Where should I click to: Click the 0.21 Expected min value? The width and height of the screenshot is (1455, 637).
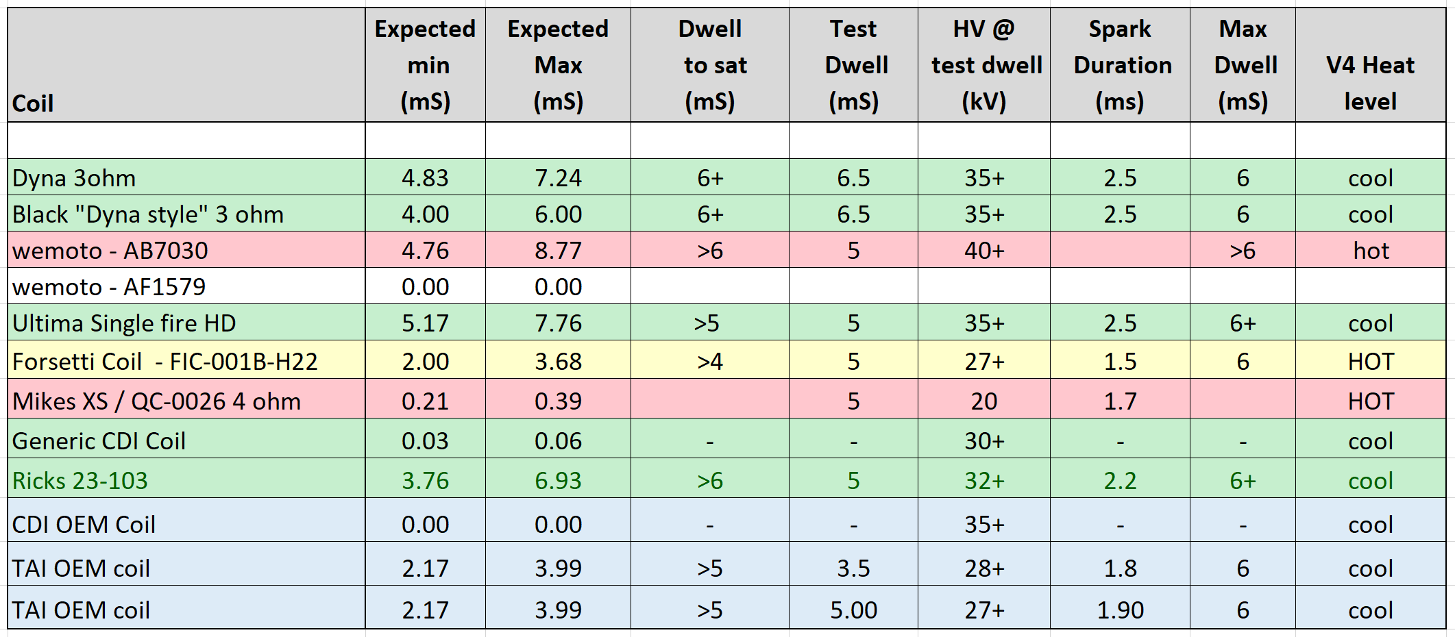click(425, 401)
